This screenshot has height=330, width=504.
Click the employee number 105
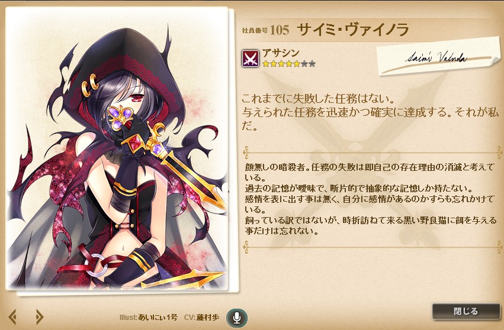280,31
